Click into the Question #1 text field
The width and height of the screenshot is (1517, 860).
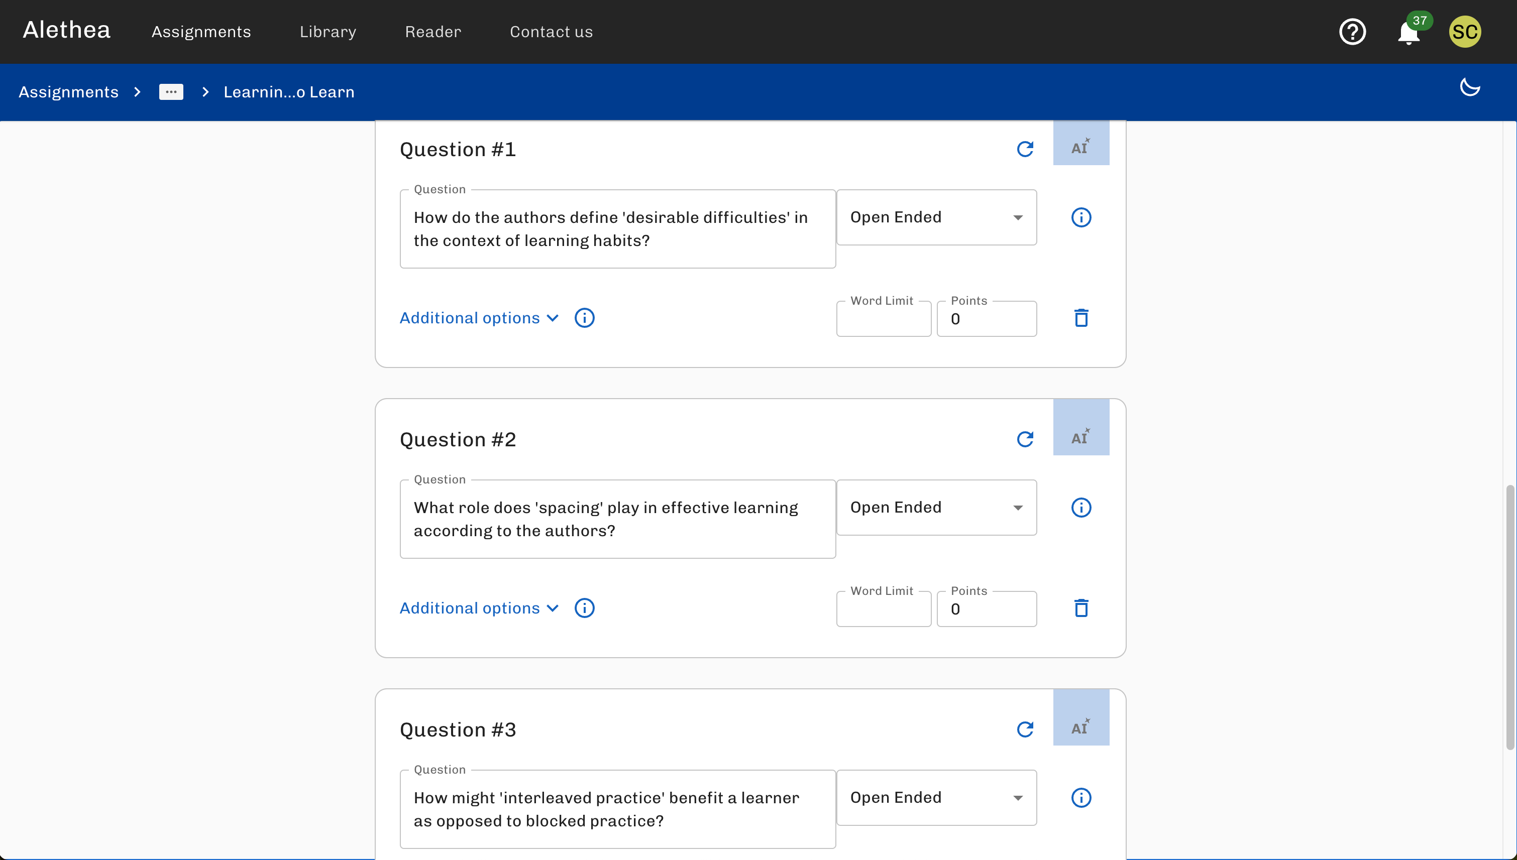617,229
